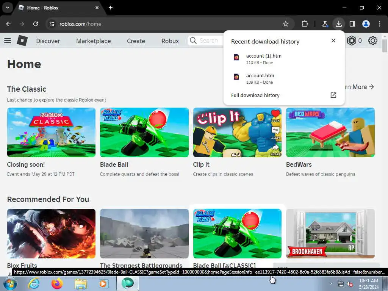
Task: Open a new browser tab
Action: pyautogui.click(x=111, y=8)
